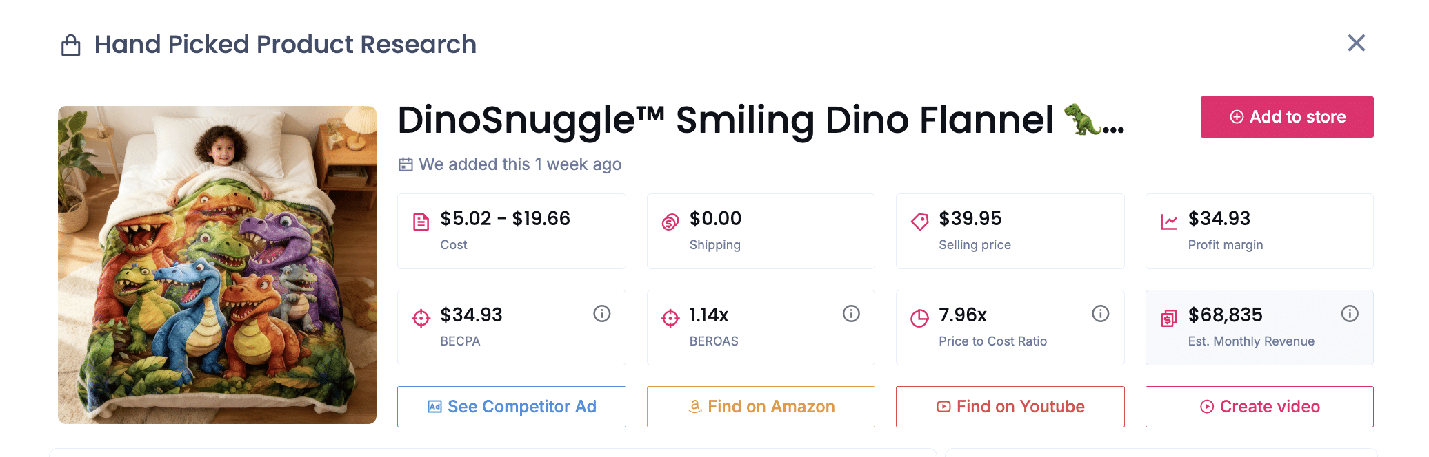Click the Est. Monthly Revenue info icon
This screenshot has width=1429, height=457.
pos(1350,314)
